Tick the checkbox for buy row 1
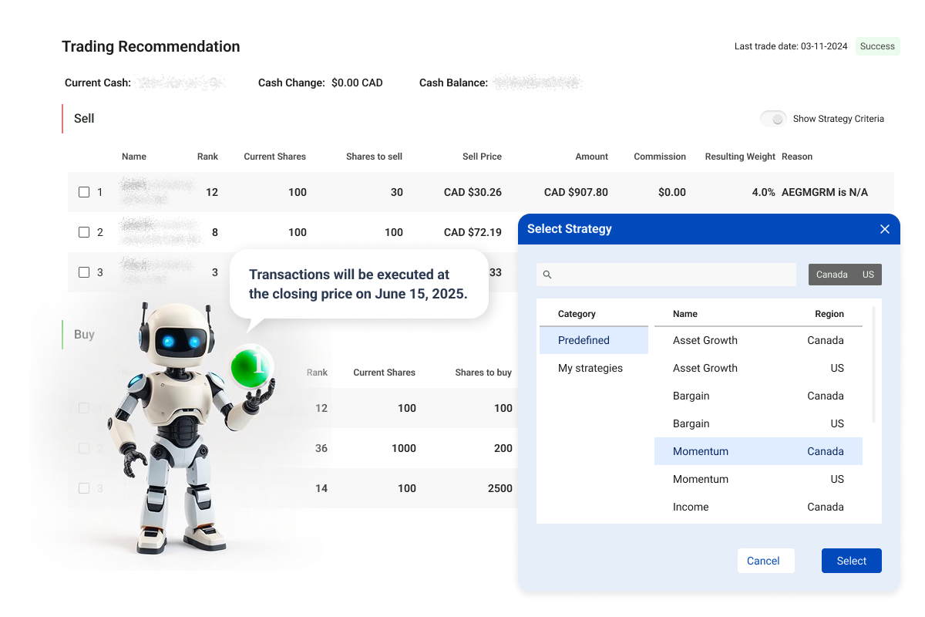The image size is (925, 617). tap(83, 408)
